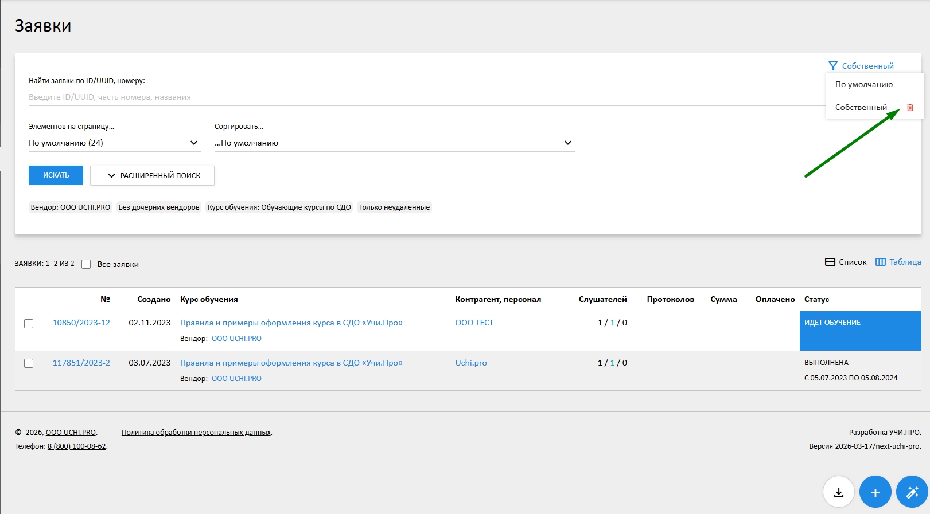Expand Расширенный поиск panel
Screen dimensions: 930x514
coord(153,176)
